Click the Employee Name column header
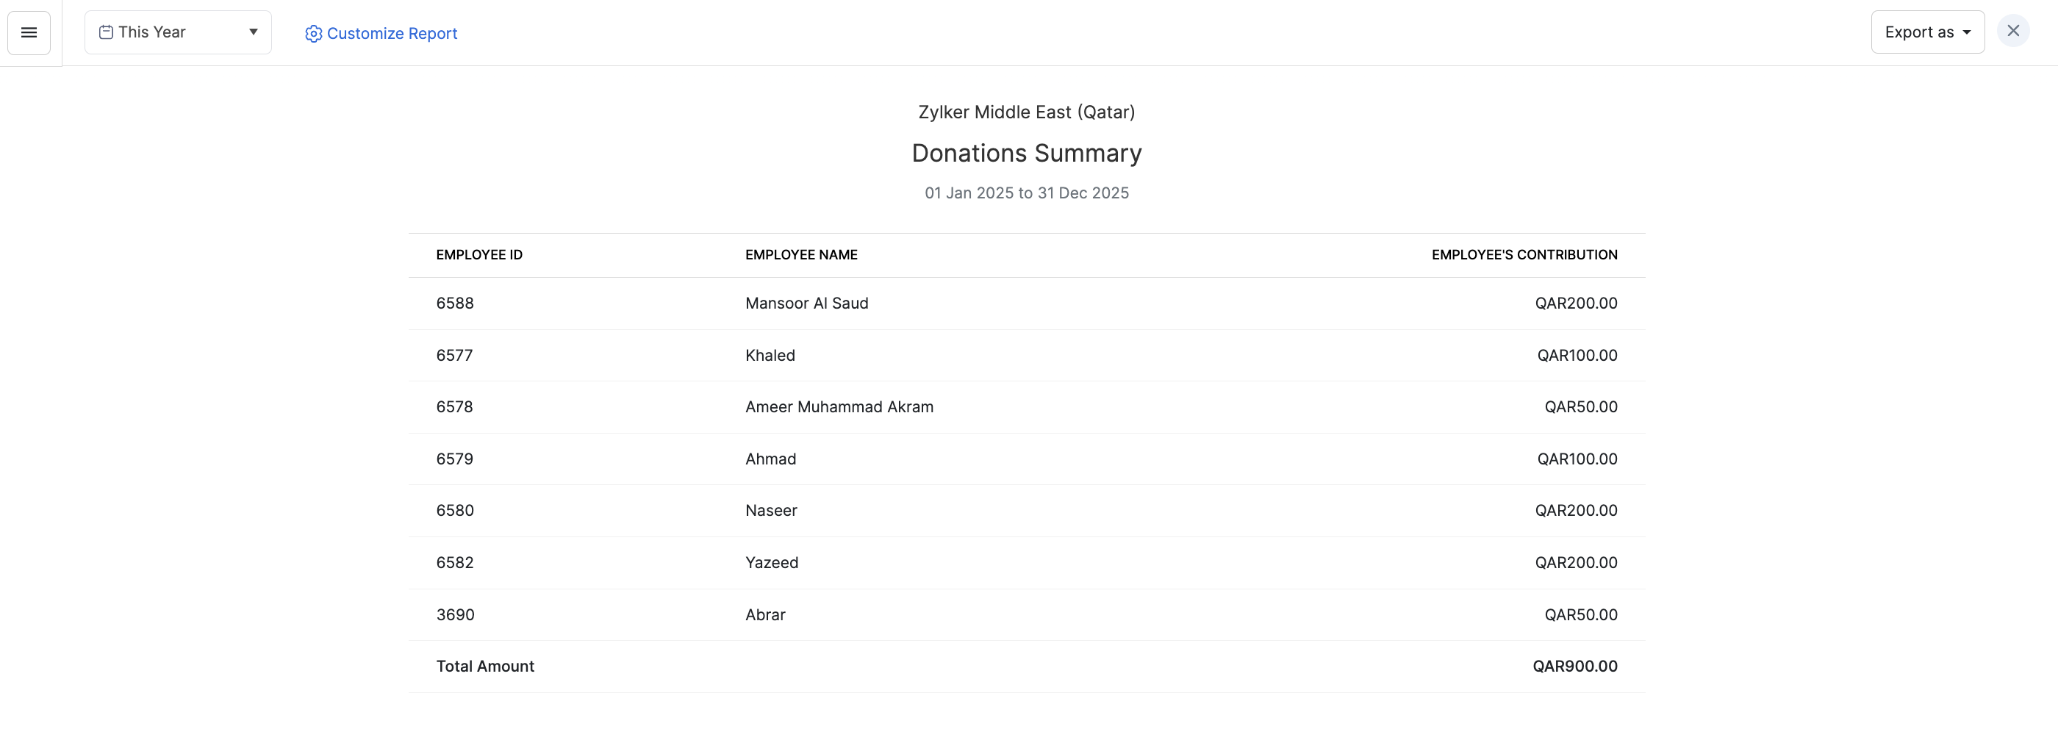2058x754 pixels. [800, 255]
